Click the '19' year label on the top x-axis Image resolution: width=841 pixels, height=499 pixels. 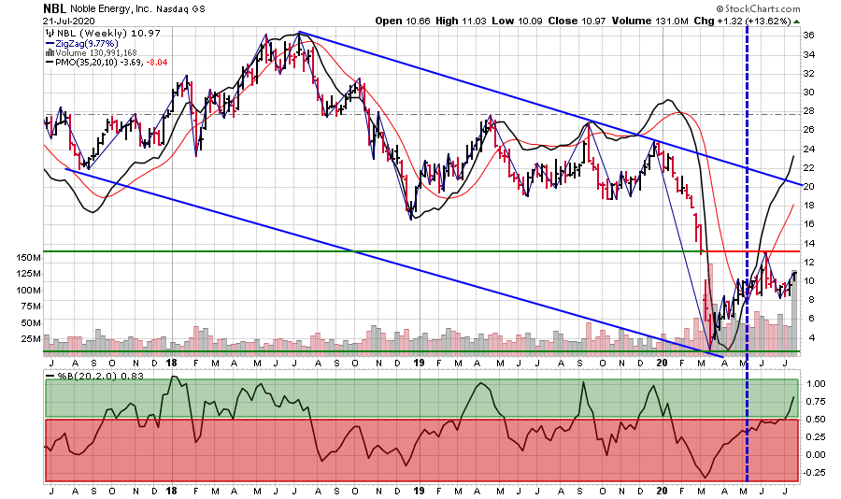(419, 363)
